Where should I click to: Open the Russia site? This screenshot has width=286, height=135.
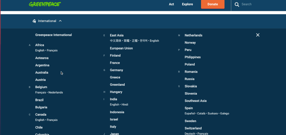pyautogui.click(x=189, y=79)
